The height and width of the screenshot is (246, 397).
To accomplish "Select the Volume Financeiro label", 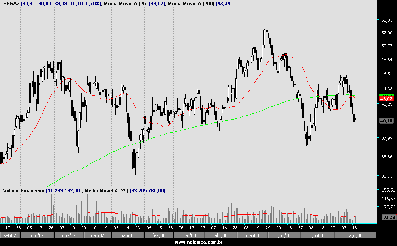I will pyautogui.click(x=24, y=191).
